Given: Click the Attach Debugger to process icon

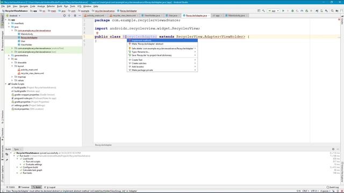Looking at the screenshot, I should (306, 11).
